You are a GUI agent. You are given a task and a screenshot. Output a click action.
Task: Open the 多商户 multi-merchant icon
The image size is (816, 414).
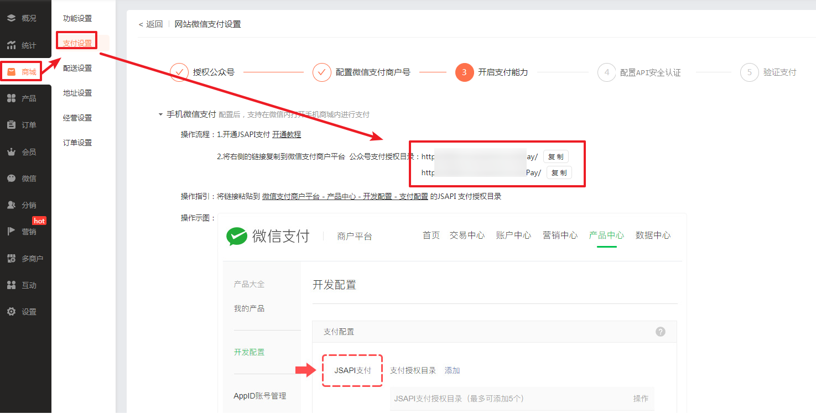(11, 258)
